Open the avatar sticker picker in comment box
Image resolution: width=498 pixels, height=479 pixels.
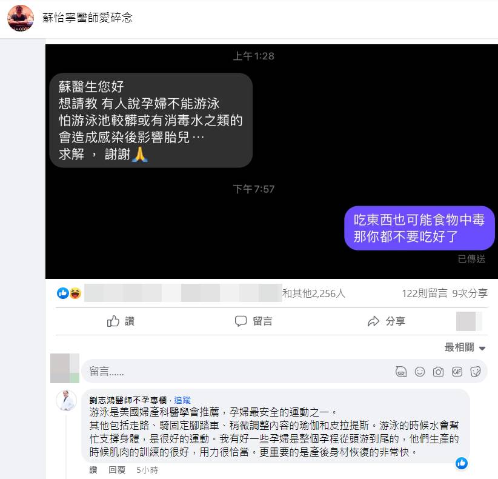401,372
